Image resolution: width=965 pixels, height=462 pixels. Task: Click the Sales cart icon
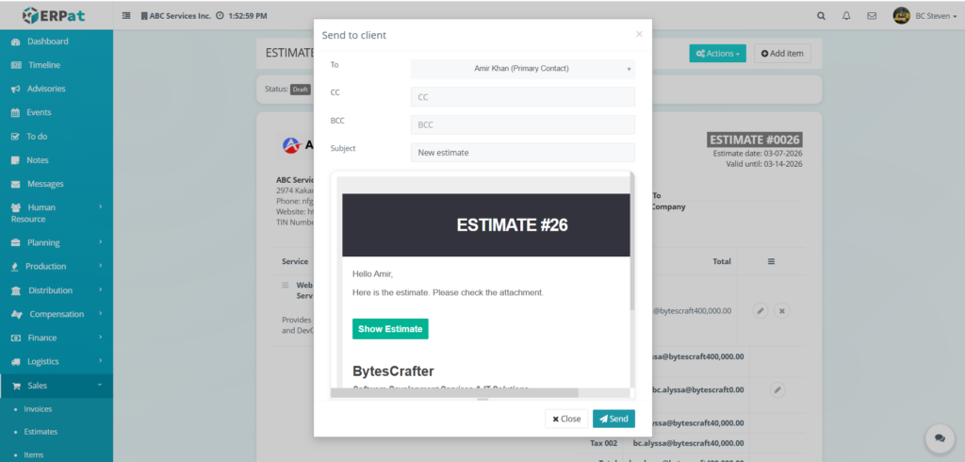16,386
